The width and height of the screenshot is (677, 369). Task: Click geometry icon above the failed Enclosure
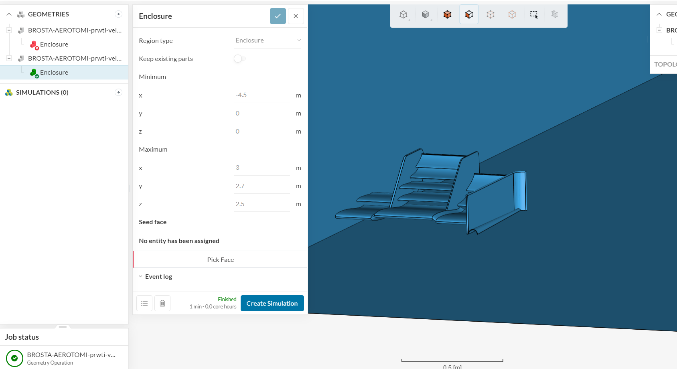click(x=21, y=30)
